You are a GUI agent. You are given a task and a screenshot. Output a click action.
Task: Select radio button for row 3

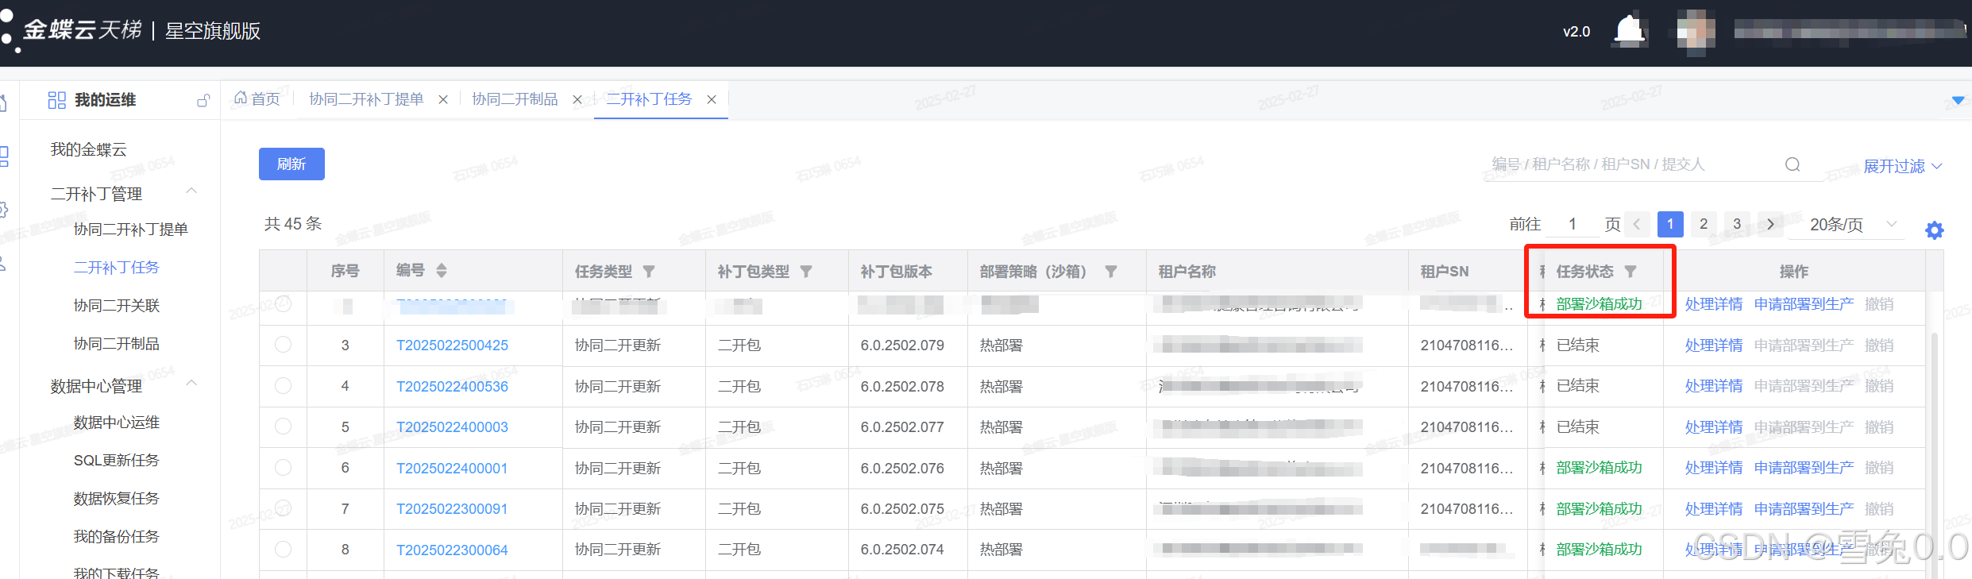coord(283,345)
